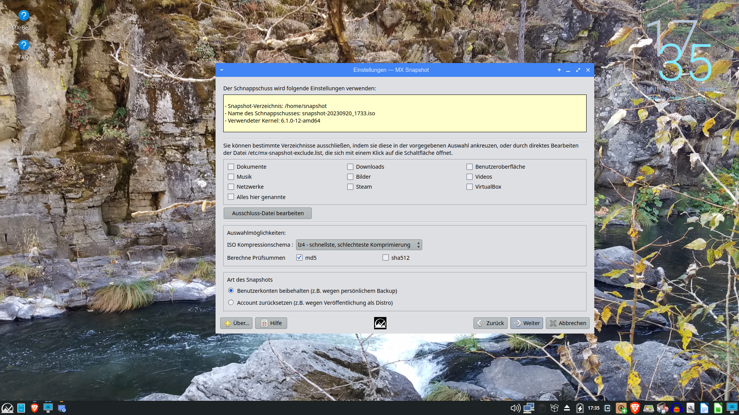Click the MX Linux logo in dialog
Image resolution: width=739 pixels, height=415 pixels.
click(x=380, y=323)
